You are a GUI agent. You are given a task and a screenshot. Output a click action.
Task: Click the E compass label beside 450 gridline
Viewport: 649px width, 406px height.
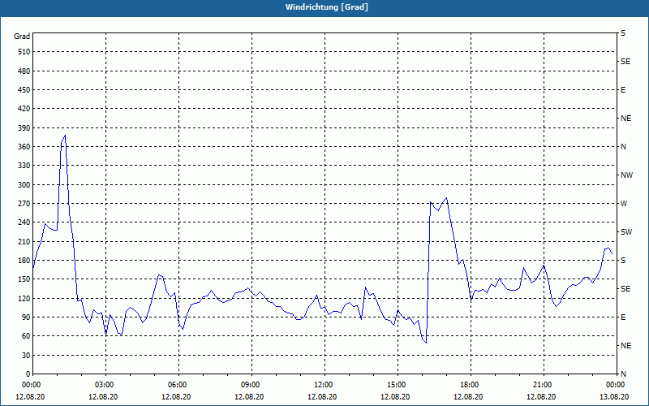tap(623, 90)
